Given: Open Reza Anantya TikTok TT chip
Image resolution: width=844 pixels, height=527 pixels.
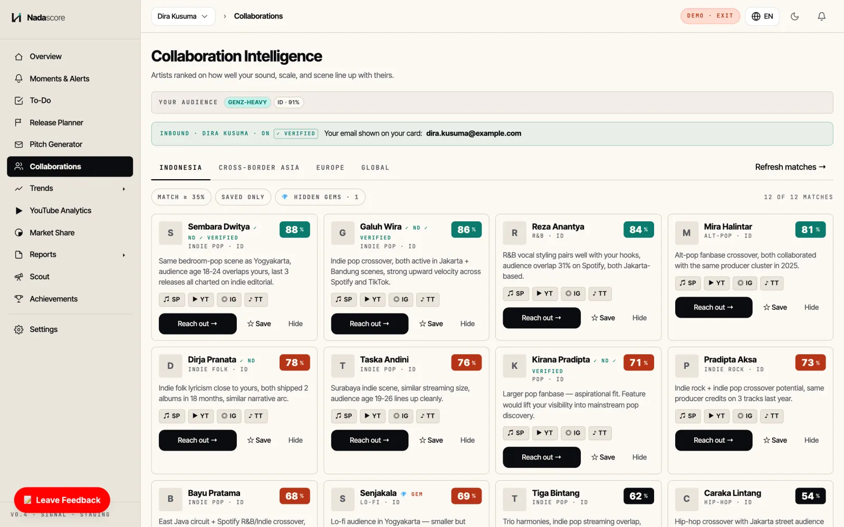Looking at the screenshot, I should click(x=599, y=294).
